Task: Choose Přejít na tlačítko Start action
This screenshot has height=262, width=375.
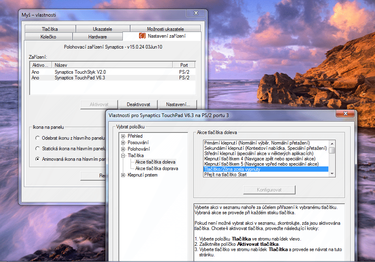Action: tap(266, 175)
